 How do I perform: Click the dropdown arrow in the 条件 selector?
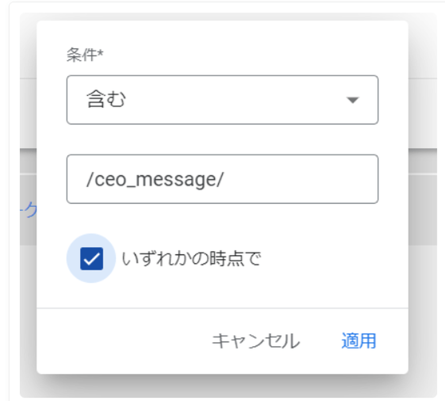[352, 100]
